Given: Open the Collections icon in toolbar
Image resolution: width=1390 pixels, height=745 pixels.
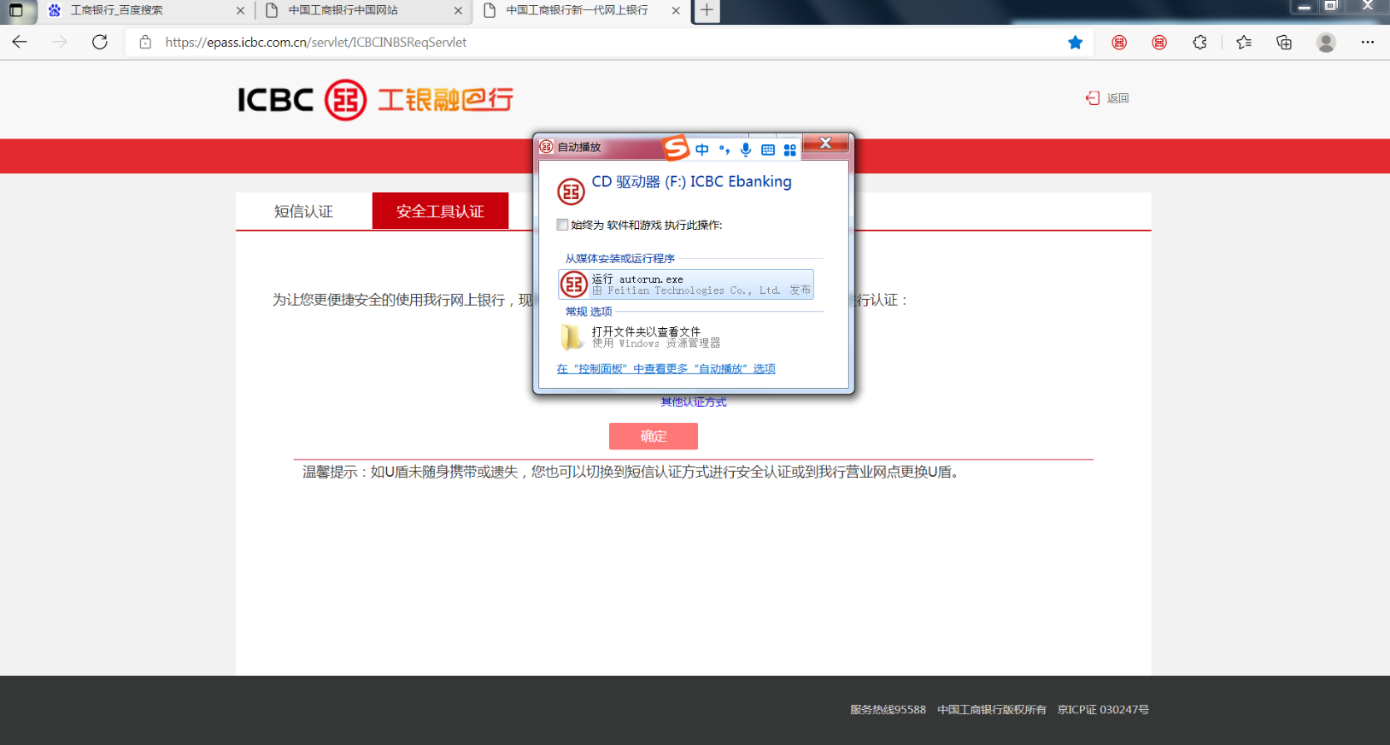Looking at the screenshot, I should pos(1283,43).
